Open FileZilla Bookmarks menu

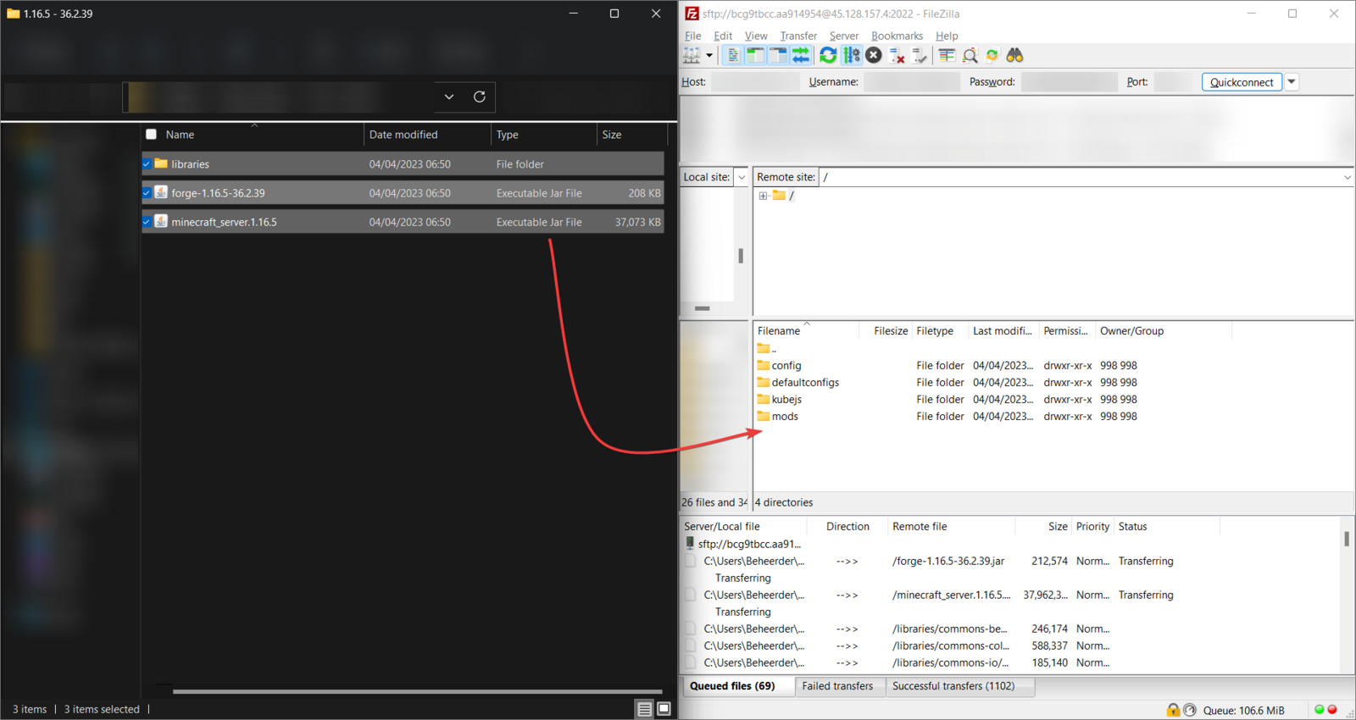click(x=897, y=36)
